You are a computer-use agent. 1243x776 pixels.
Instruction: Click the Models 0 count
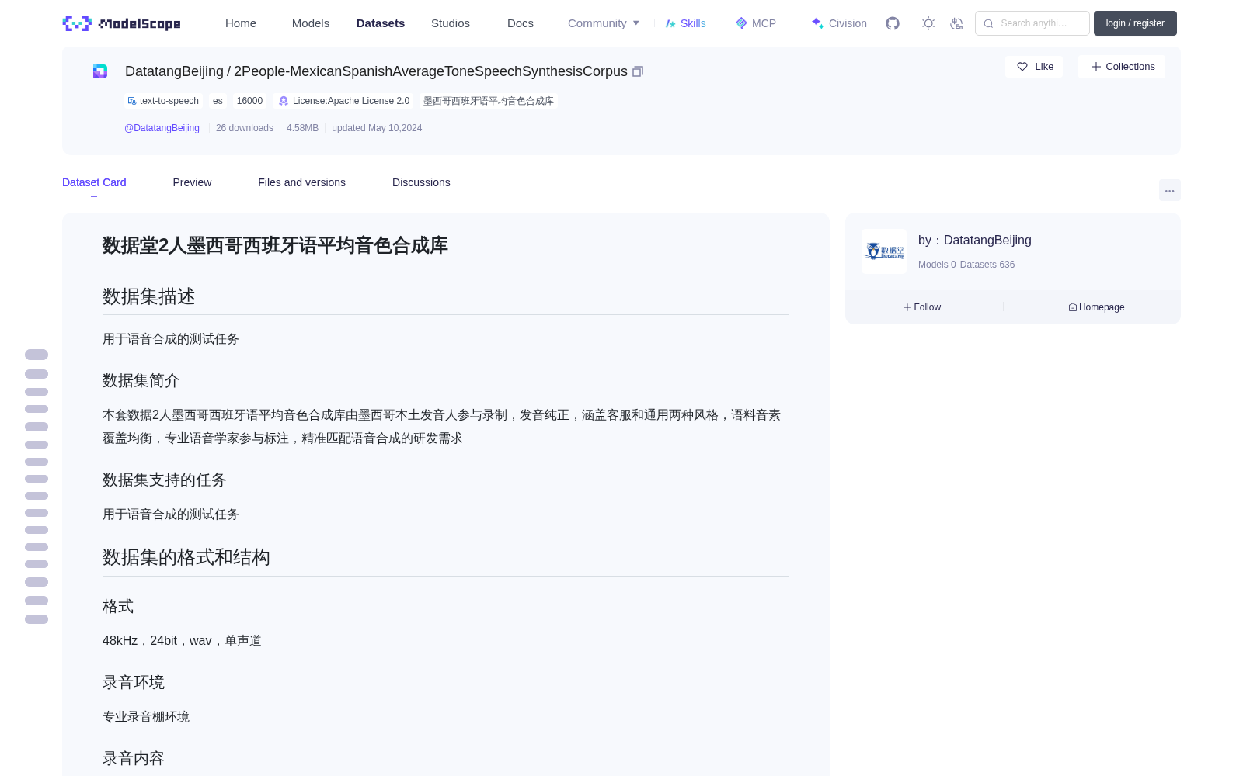click(937, 265)
